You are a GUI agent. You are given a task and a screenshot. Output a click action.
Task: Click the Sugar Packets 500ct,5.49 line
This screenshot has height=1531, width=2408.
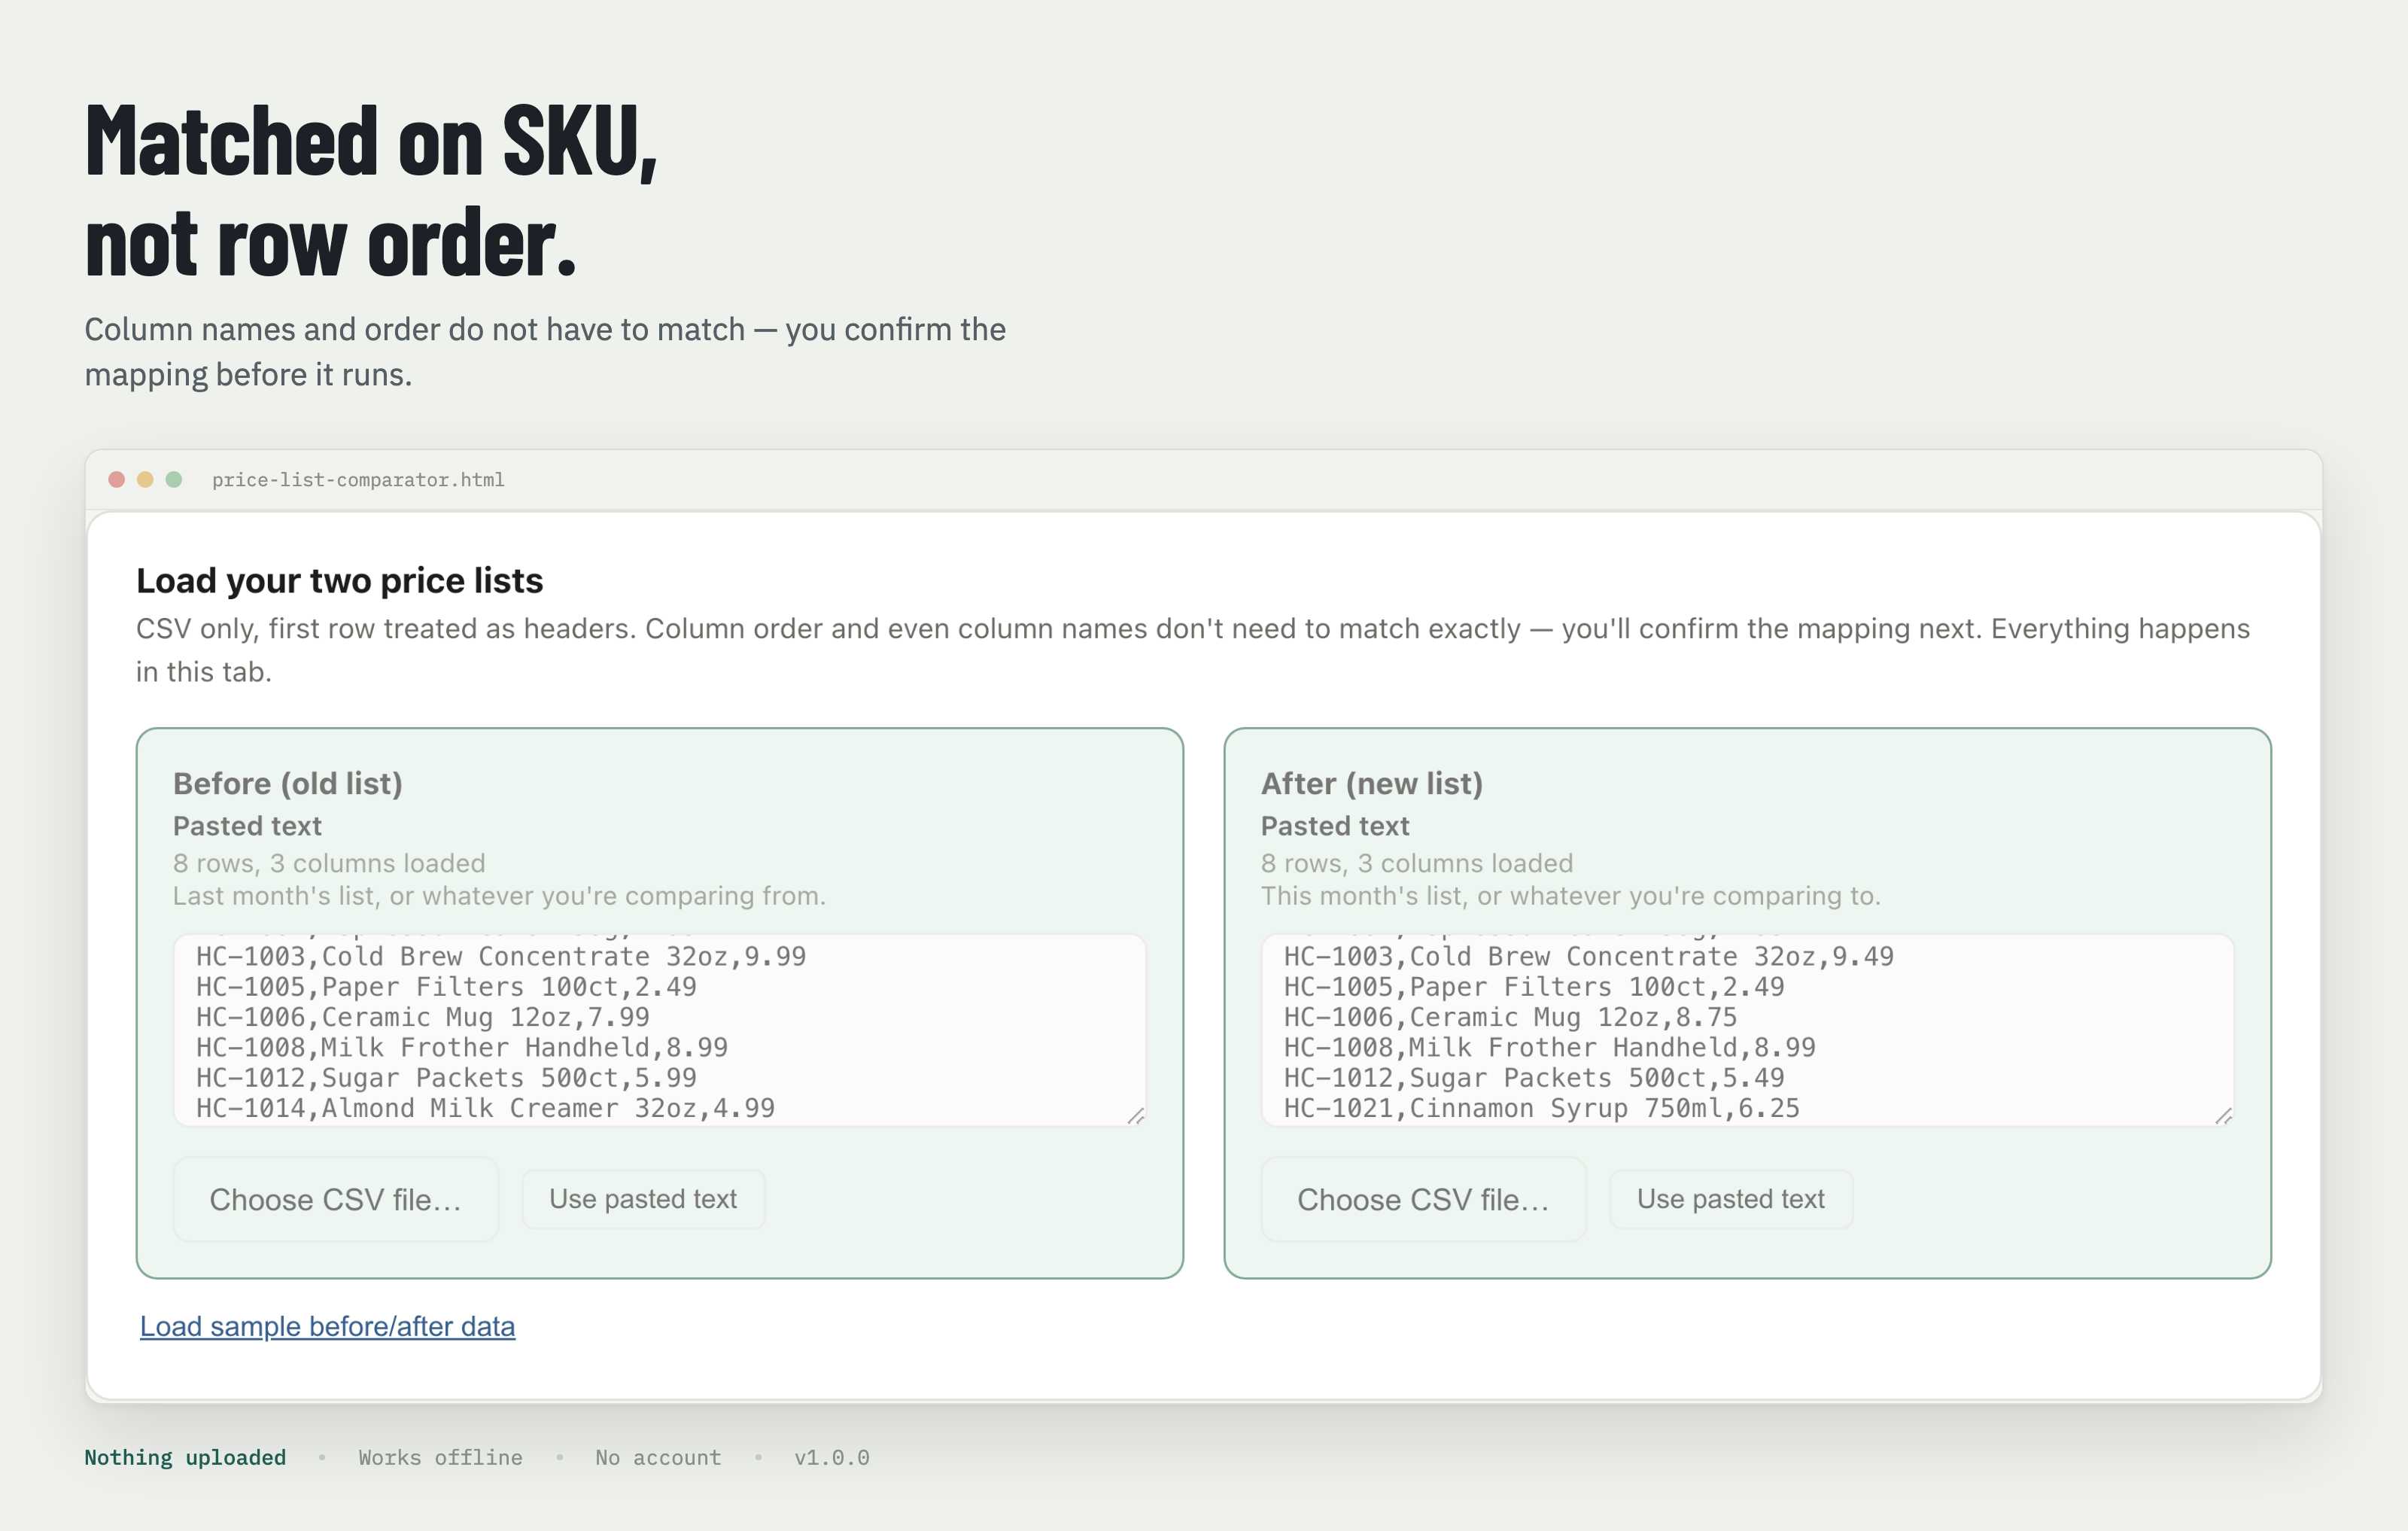click(1534, 1078)
